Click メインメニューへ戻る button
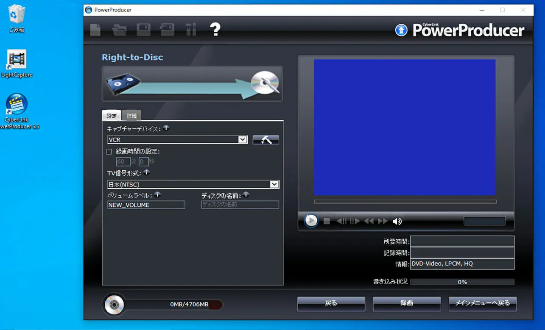 click(x=483, y=303)
